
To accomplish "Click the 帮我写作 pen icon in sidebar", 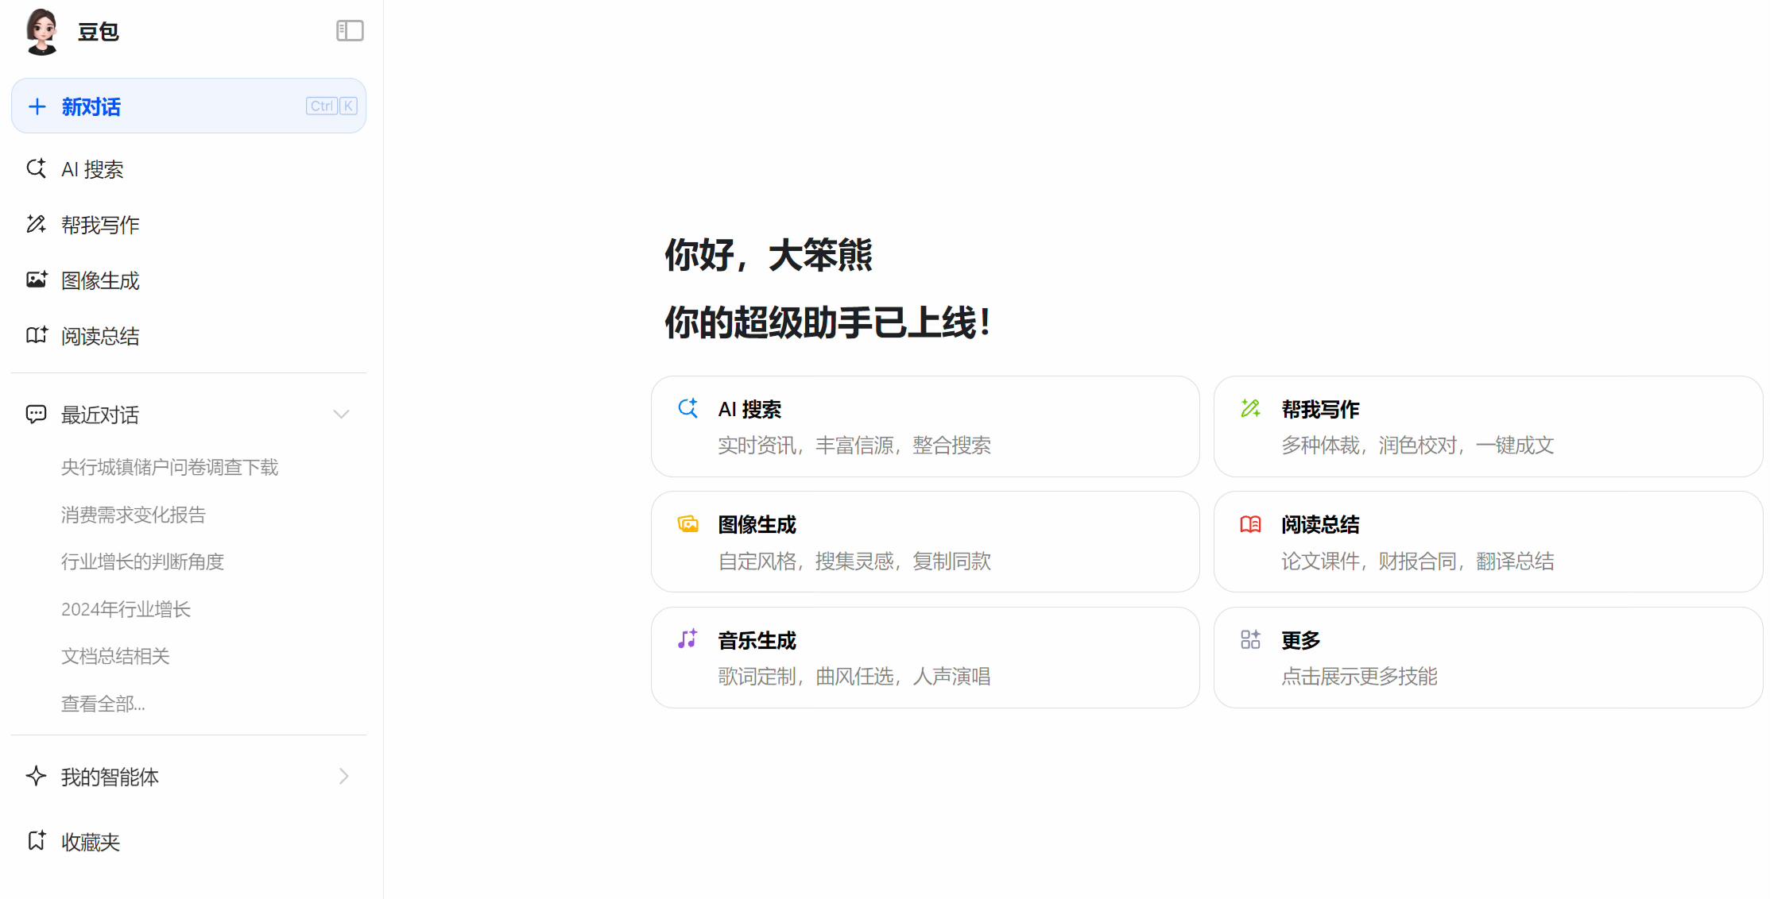I will tap(36, 224).
